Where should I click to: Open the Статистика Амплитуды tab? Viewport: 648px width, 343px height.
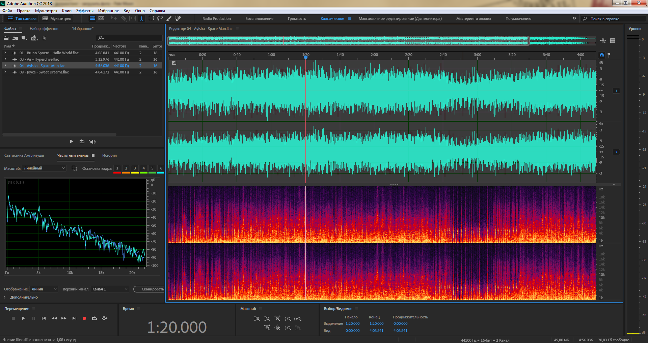pos(24,155)
